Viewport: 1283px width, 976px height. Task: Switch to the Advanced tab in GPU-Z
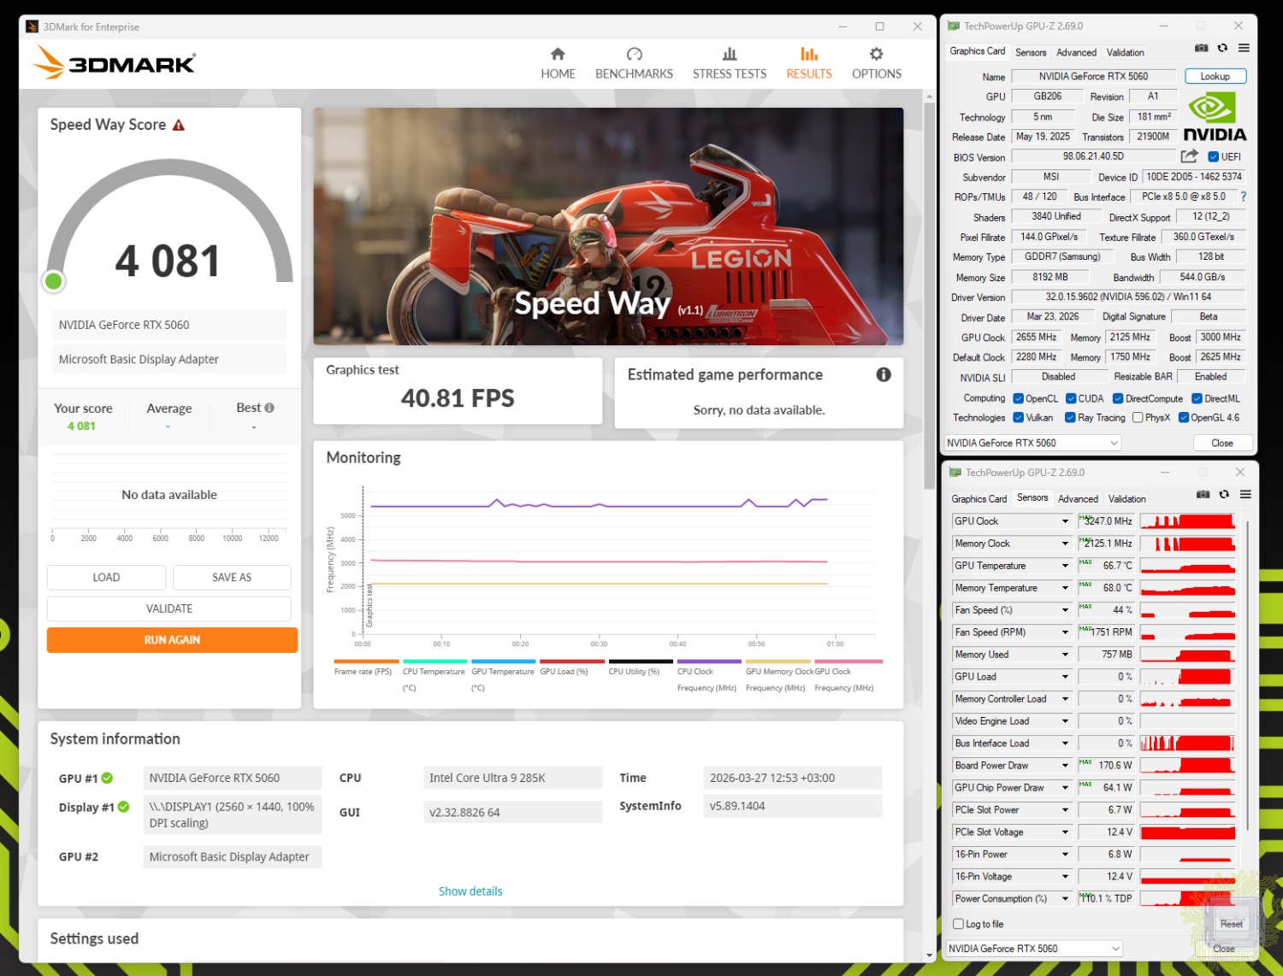(1076, 52)
